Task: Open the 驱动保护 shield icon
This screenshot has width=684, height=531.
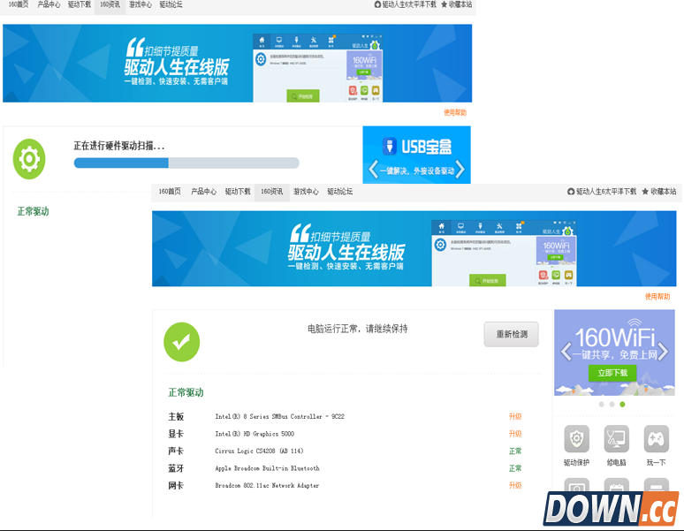Action: [576, 439]
